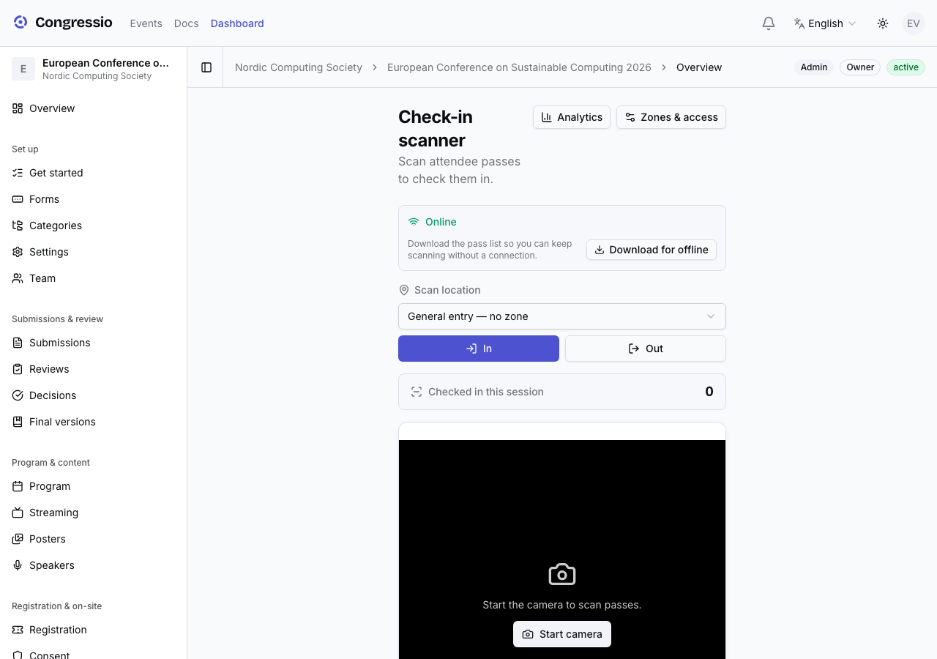Click the green Online wifi icon
The width and height of the screenshot is (937, 659).
click(x=414, y=222)
